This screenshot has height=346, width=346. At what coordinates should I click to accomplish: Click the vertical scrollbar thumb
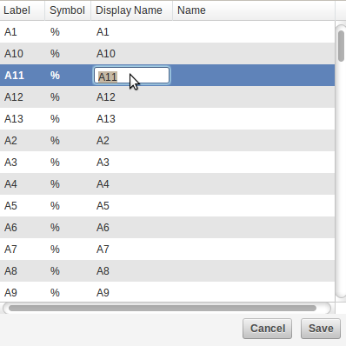pos(341,45)
